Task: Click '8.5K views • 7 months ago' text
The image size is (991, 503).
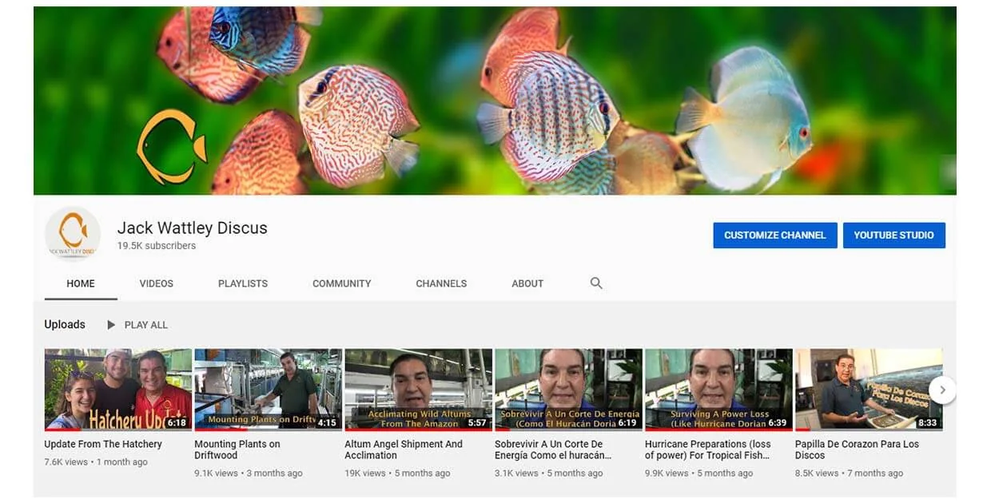Action: click(849, 473)
